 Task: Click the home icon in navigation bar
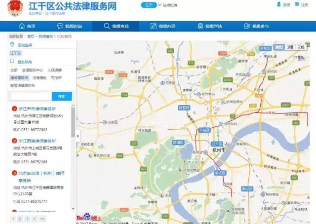tap(22, 26)
